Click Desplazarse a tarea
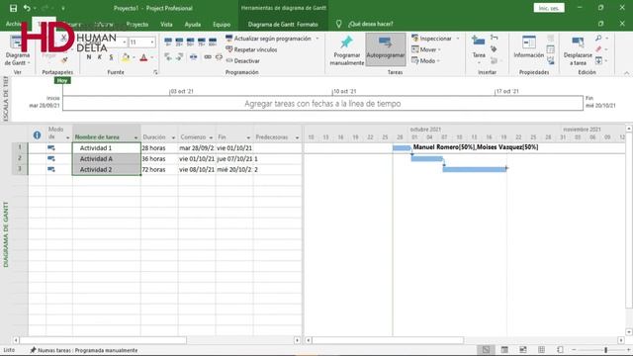Viewport: 633px width, 356px height. pos(578,50)
